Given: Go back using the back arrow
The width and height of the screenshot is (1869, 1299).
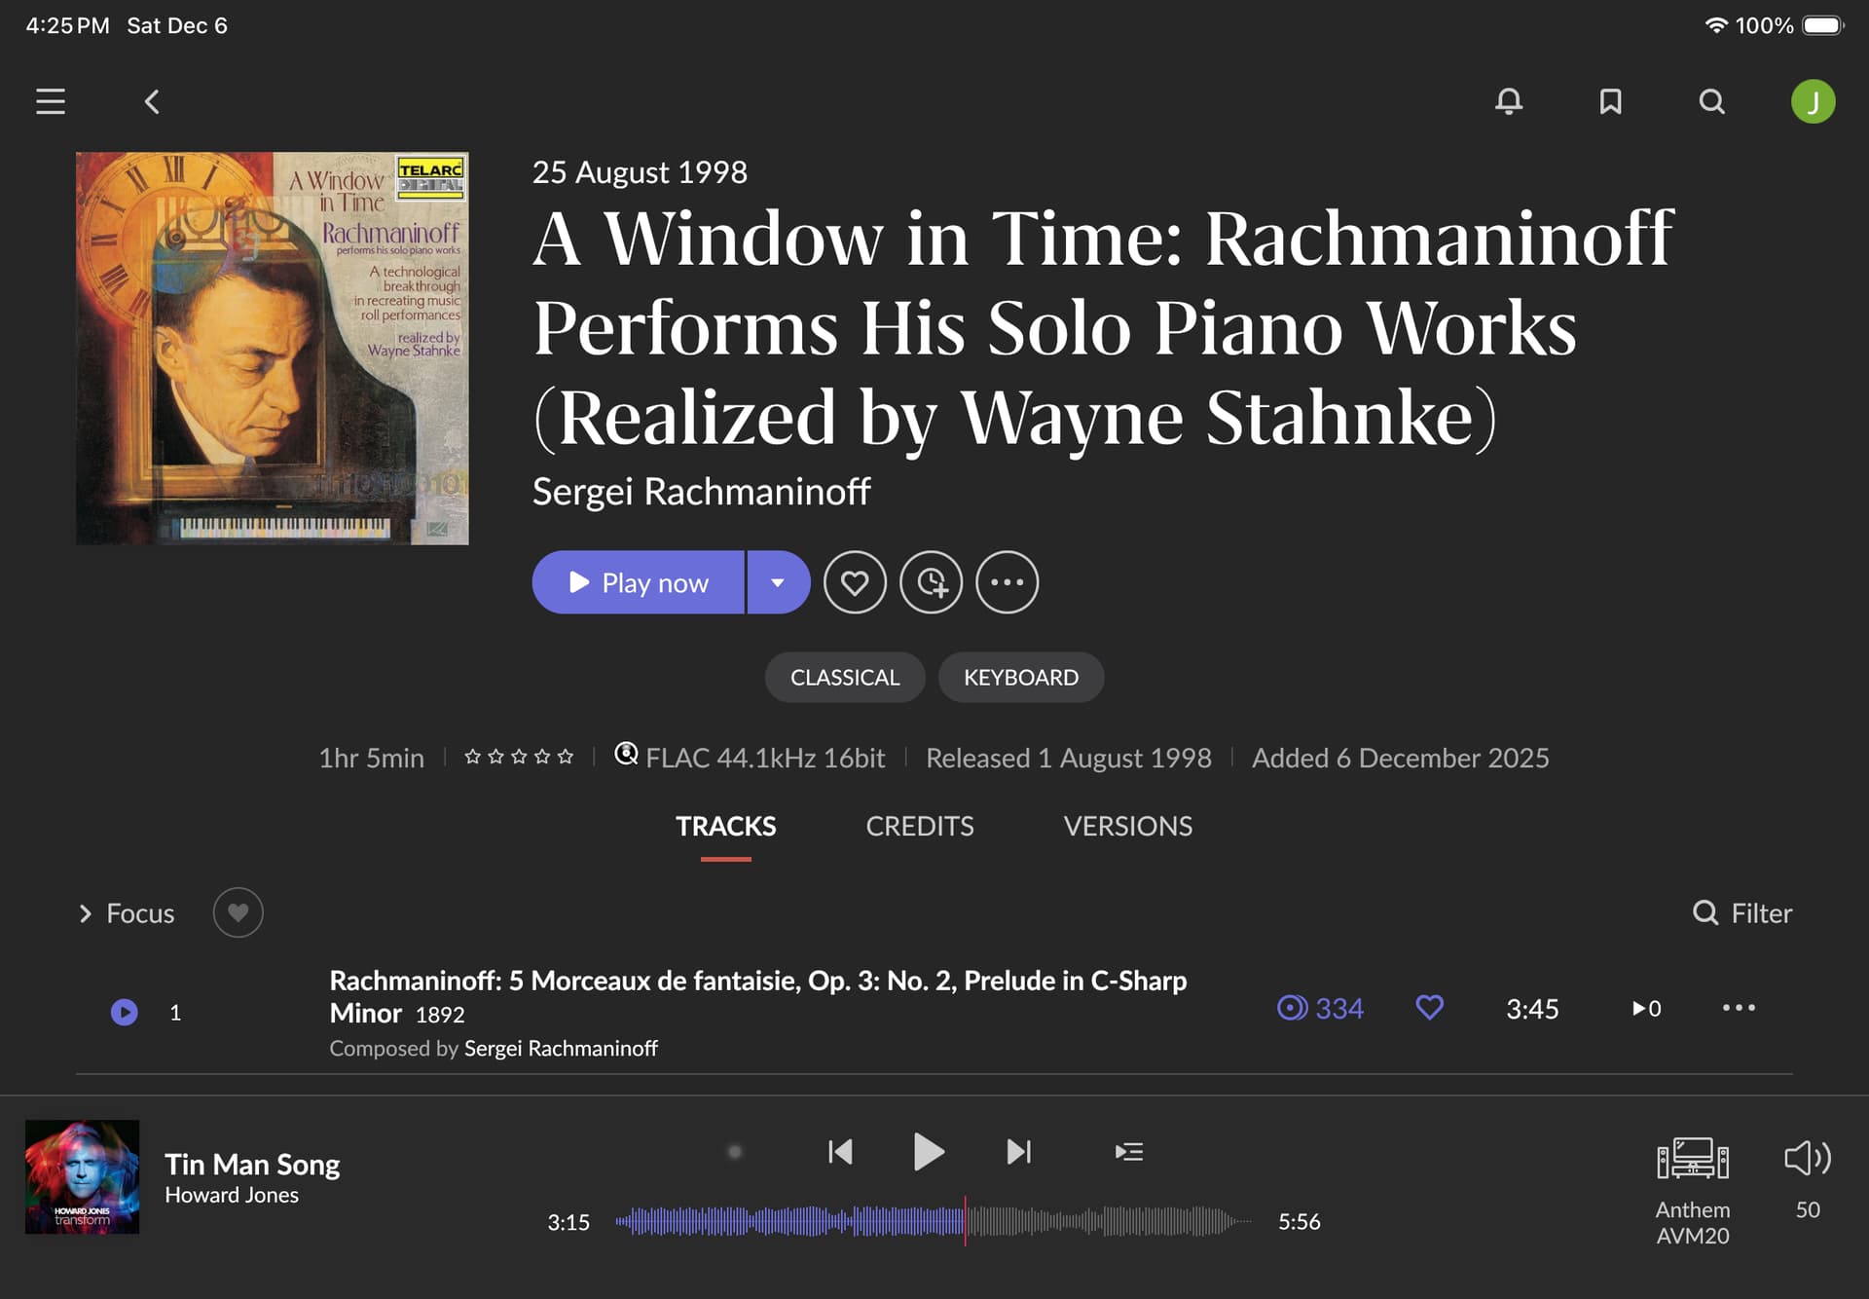Looking at the screenshot, I should 152,101.
